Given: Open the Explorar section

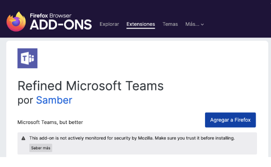Looking at the screenshot, I should (109, 24).
